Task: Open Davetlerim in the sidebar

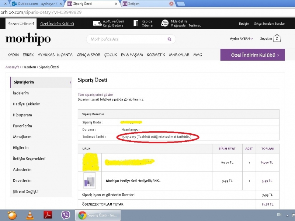Action: [22, 180]
